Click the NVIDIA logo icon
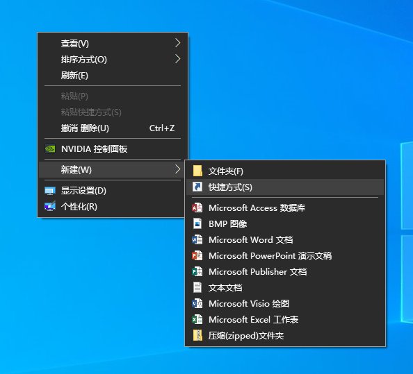This screenshot has height=374, width=413. click(50, 149)
